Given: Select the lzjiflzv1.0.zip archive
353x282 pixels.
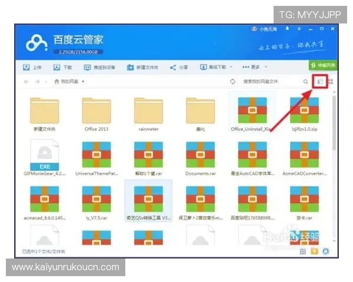Looking at the screenshot, I should point(304,114).
